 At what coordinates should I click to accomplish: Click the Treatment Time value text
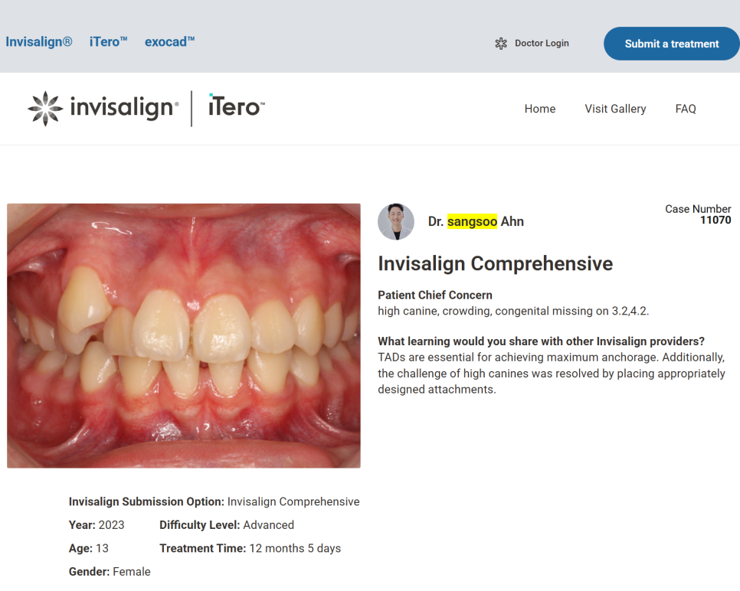pyautogui.click(x=295, y=548)
